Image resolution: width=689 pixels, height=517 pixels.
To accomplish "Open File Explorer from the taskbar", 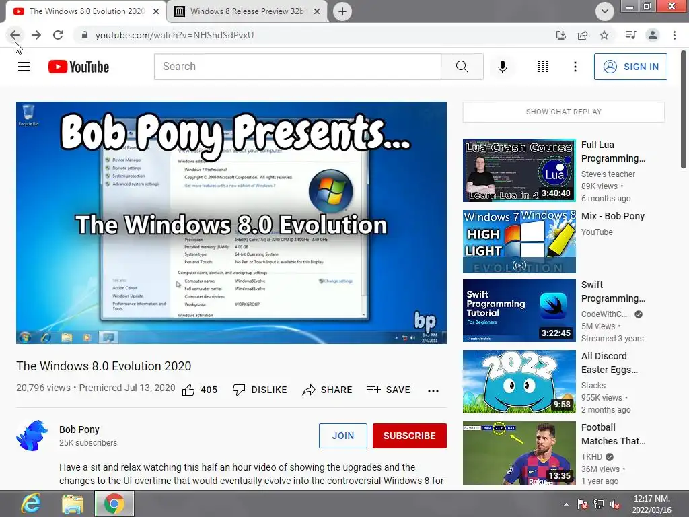I will point(73,504).
